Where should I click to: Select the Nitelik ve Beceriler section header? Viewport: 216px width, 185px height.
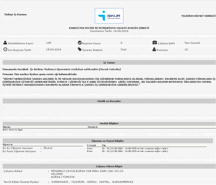109,101
